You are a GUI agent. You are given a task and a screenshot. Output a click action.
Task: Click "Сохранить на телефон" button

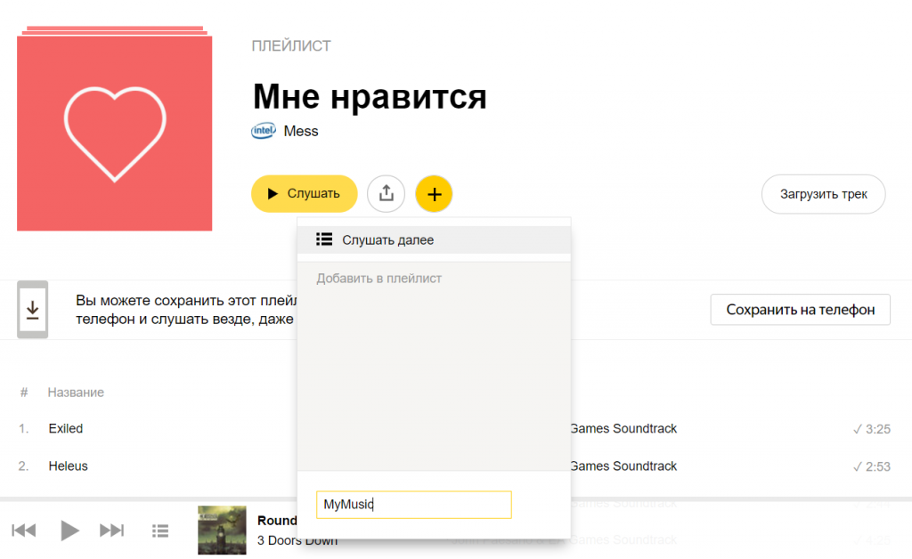tap(800, 310)
